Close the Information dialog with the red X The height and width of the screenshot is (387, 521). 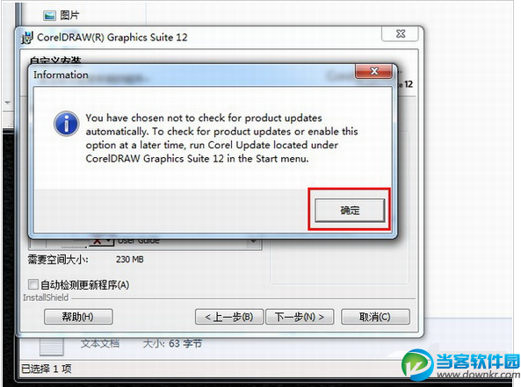(373, 71)
